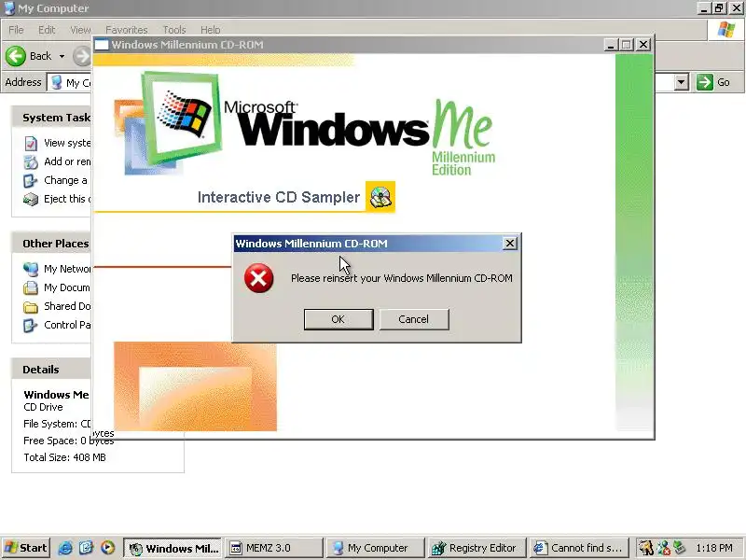Collapse the System Tasks panel header
The image size is (746, 560).
pyautogui.click(x=52, y=118)
